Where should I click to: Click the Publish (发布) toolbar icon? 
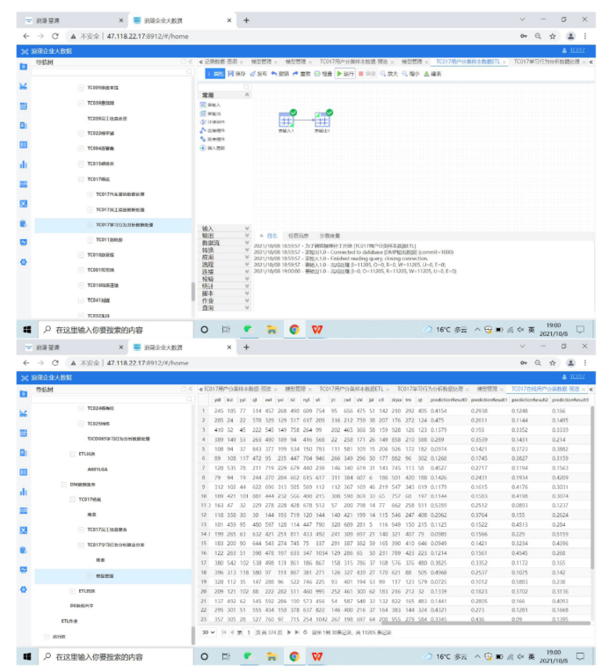(x=258, y=74)
